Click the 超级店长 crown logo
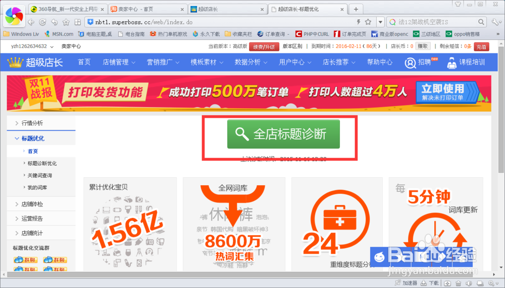The height and width of the screenshot is (288, 505). (35, 62)
